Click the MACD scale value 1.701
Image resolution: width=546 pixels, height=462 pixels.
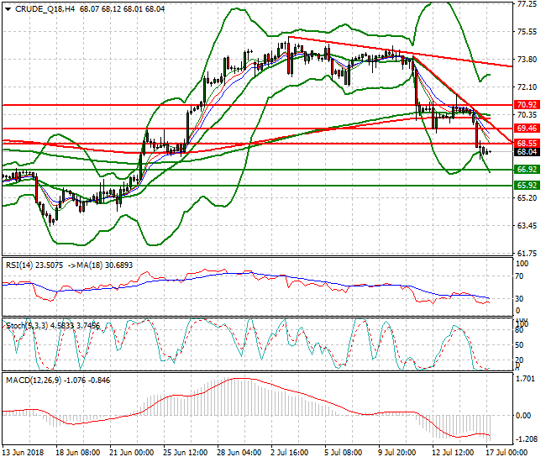pos(526,379)
